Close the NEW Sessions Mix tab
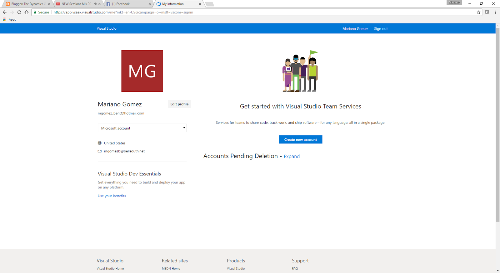The height and width of the screenshot is (273, 500). coord(99,4)
